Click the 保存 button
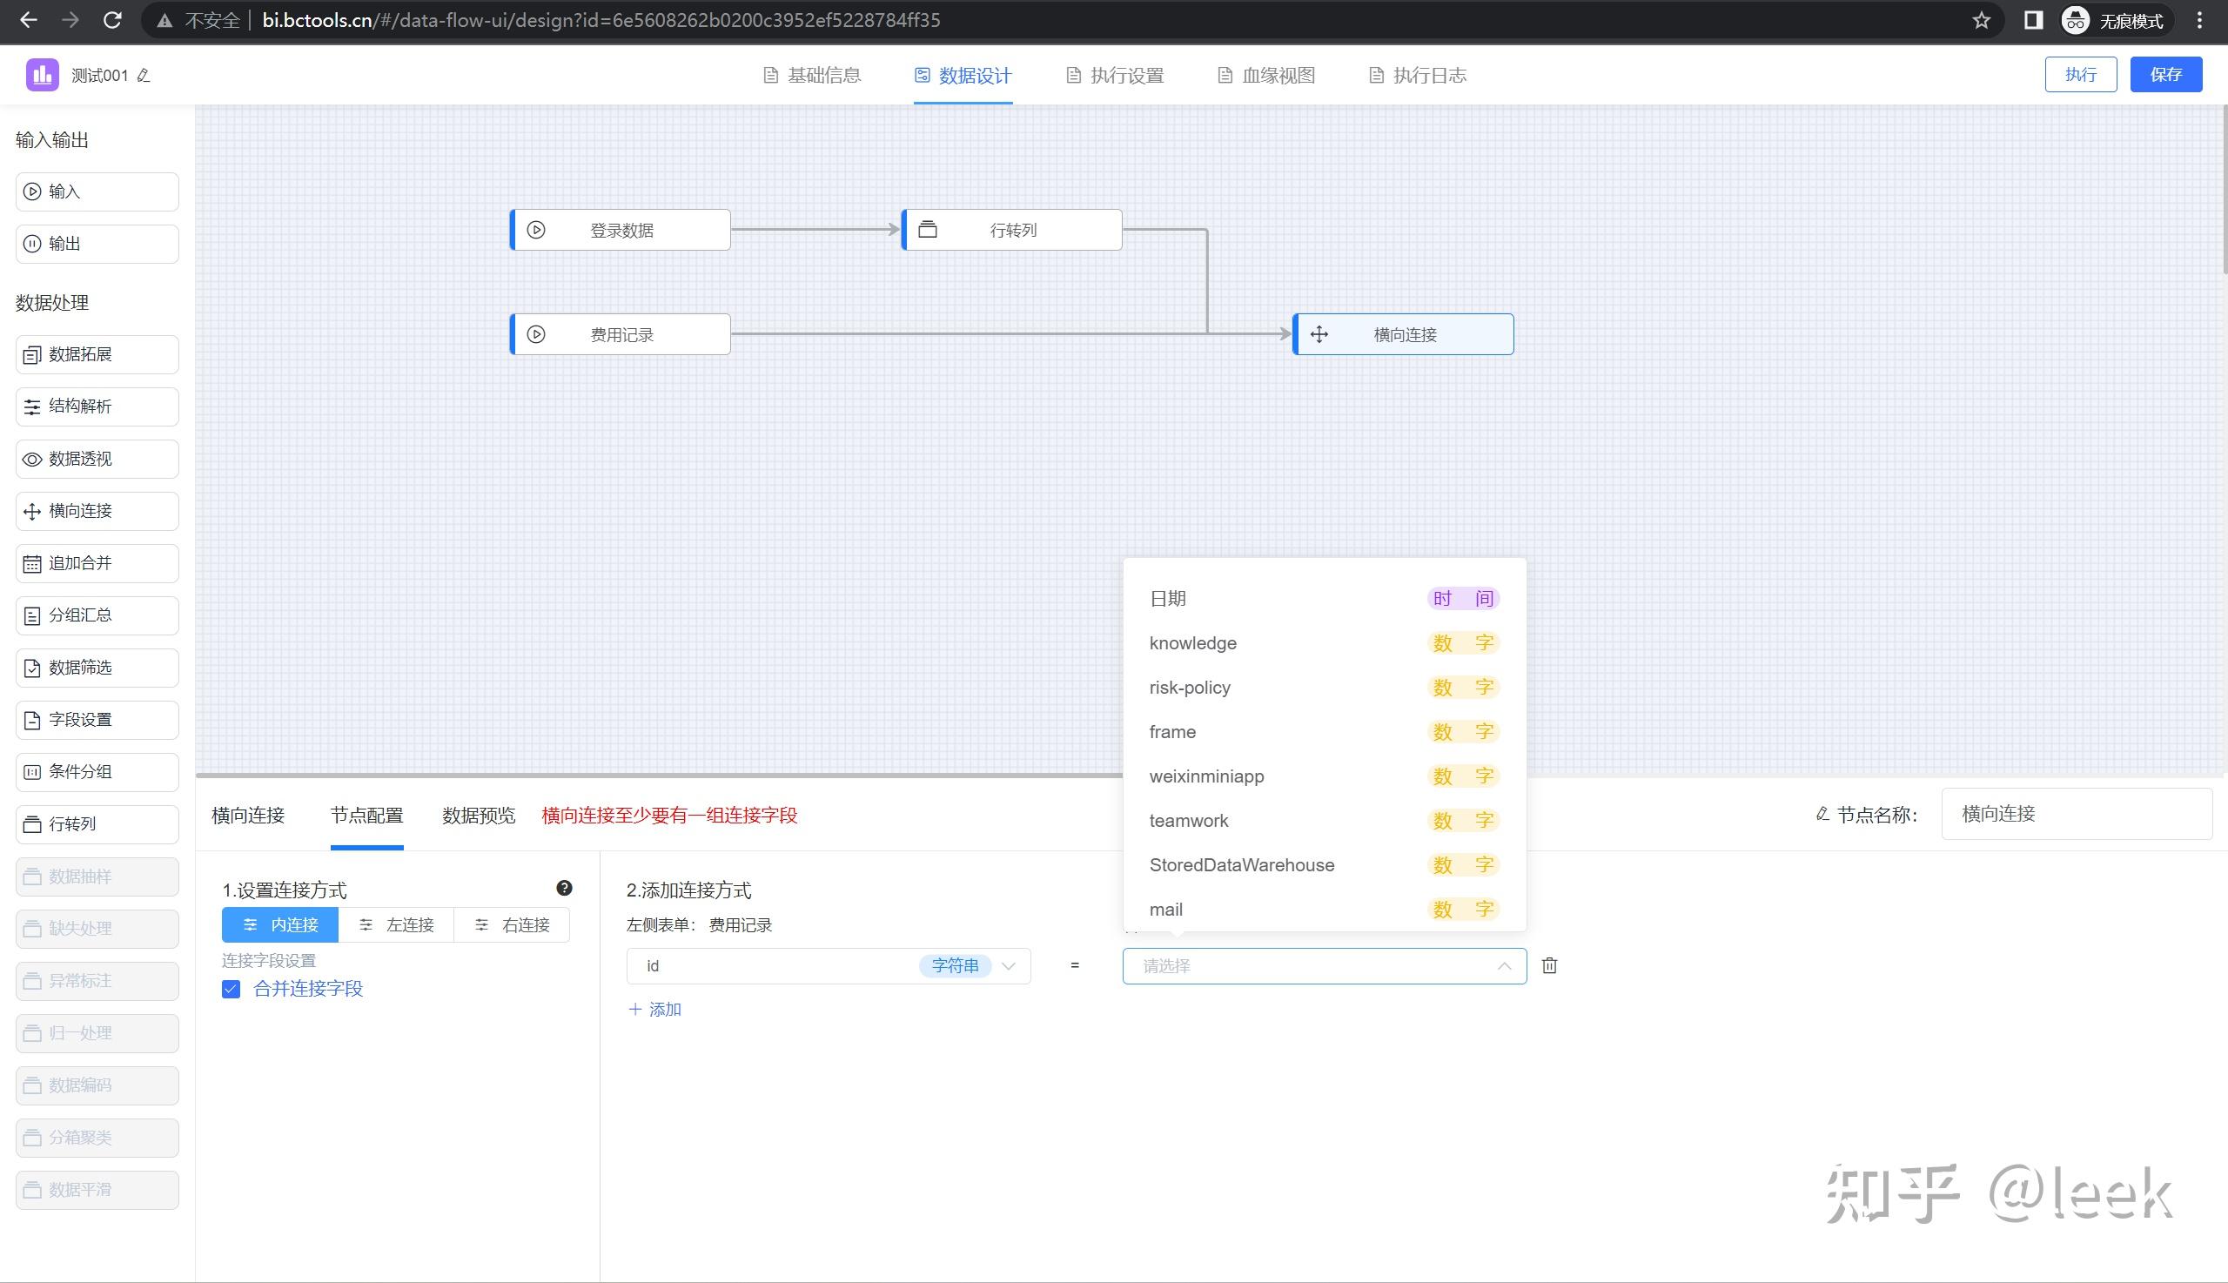Image resolution: width=2228 pixels, height=1283 pixels. pyautogui.click(x=2165, y=75)
